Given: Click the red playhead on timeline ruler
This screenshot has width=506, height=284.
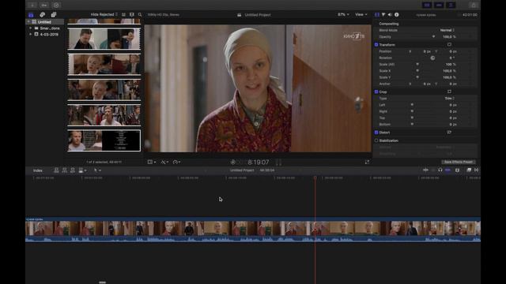Looking at the screenshot, I should point(315,177).
